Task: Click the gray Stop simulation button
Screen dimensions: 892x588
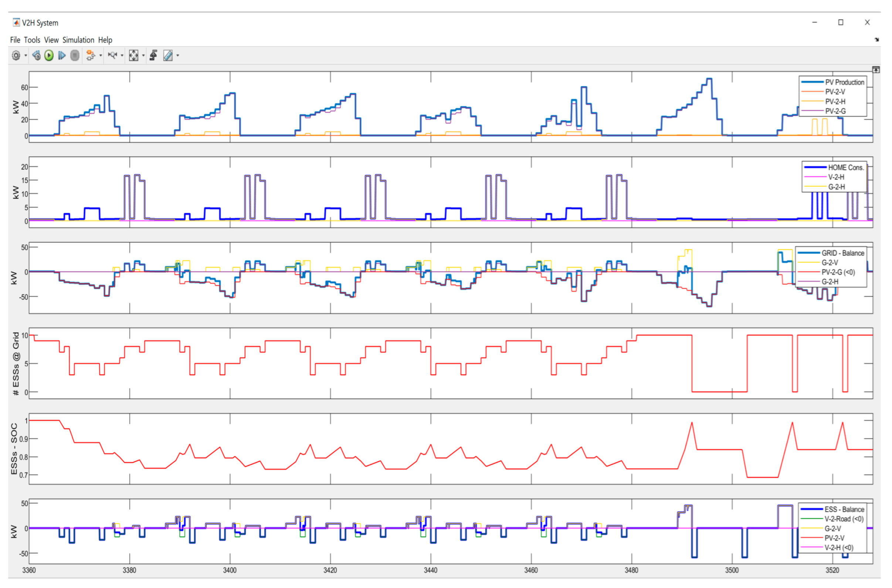Action: (75, 55)
